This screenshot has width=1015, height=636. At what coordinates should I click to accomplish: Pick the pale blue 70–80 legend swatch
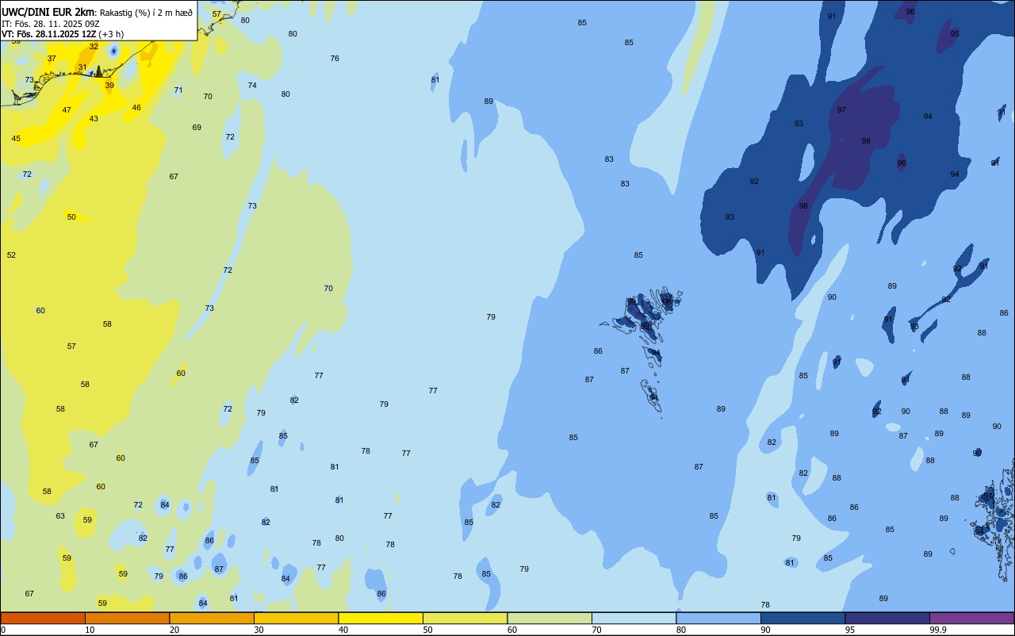(x=634, y=618)
